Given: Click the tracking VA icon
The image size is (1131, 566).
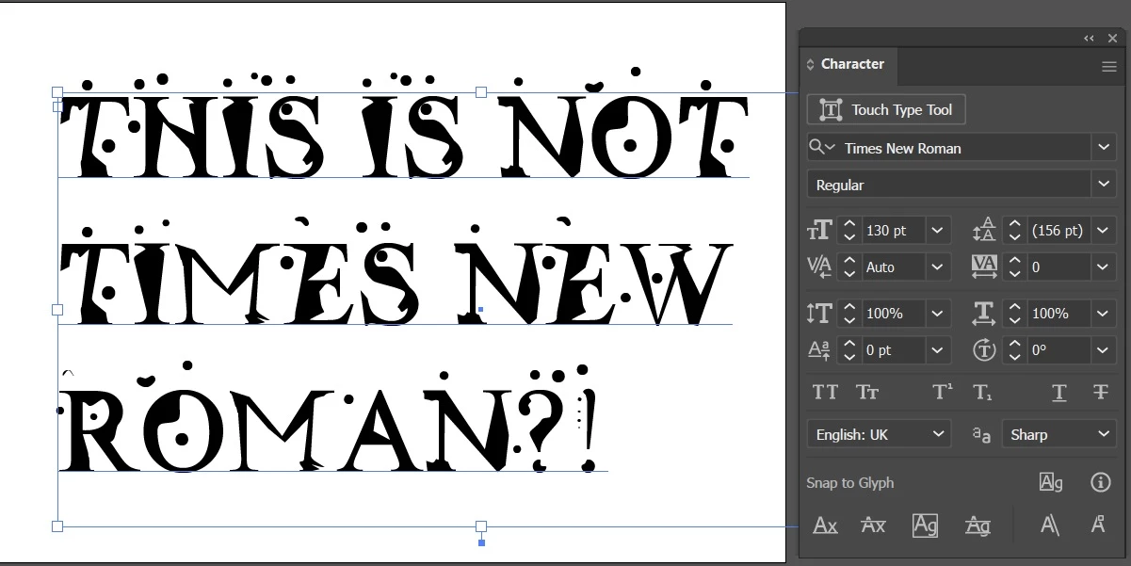Looking at the screenshot, I should (x=984, y=267).
